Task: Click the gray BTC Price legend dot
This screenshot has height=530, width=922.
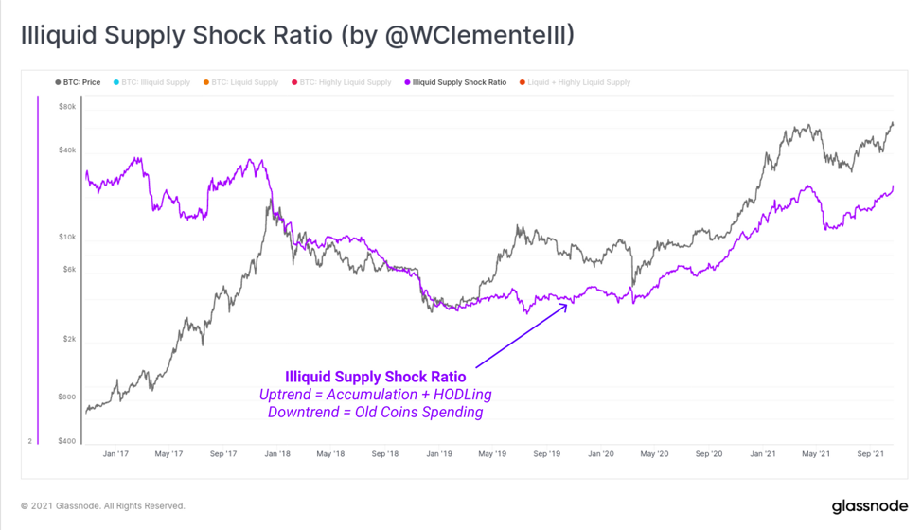Action: click(x=58, y=82)
